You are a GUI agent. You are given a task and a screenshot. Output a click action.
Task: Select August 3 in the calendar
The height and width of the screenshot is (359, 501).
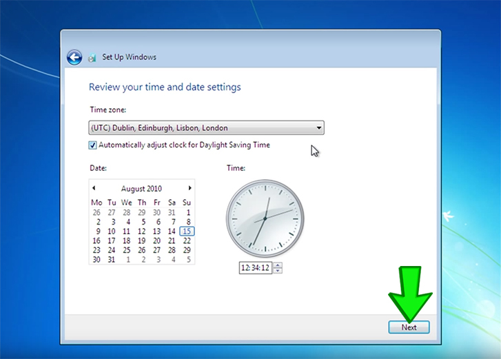click(x=113, y=222)
